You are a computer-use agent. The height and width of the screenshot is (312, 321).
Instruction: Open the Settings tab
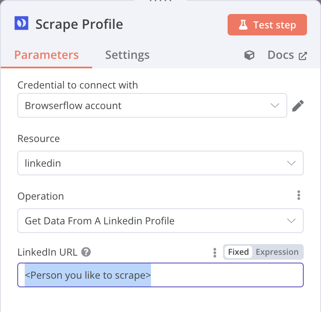coord(127,55)
